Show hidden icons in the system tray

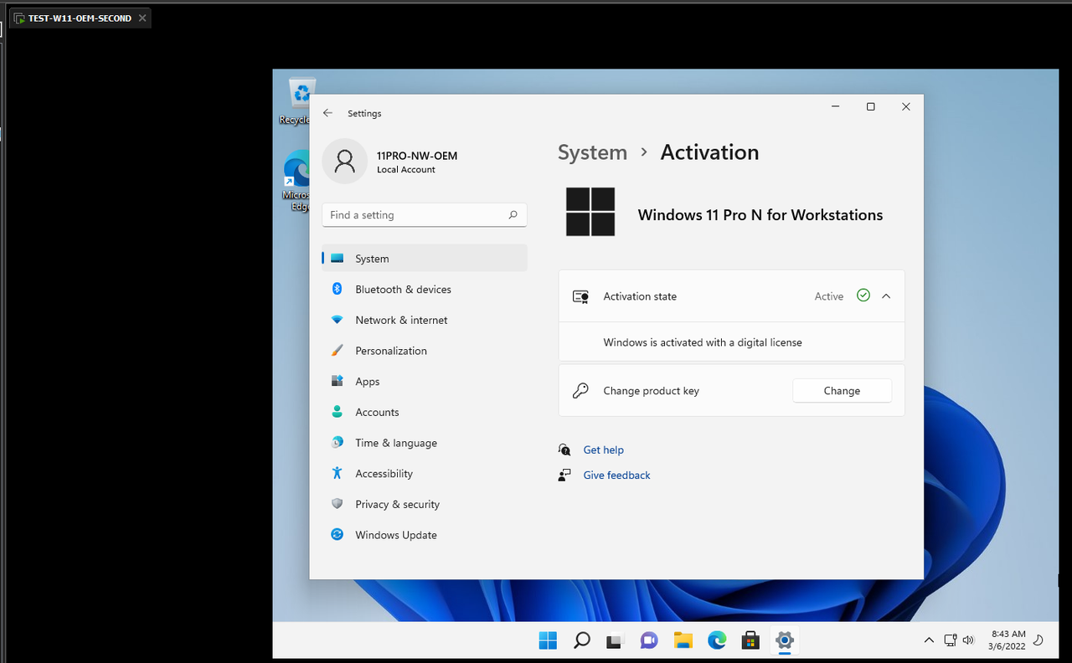coord(929,640)
